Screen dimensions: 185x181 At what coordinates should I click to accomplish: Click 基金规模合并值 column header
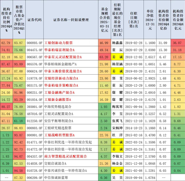point(105,20)
